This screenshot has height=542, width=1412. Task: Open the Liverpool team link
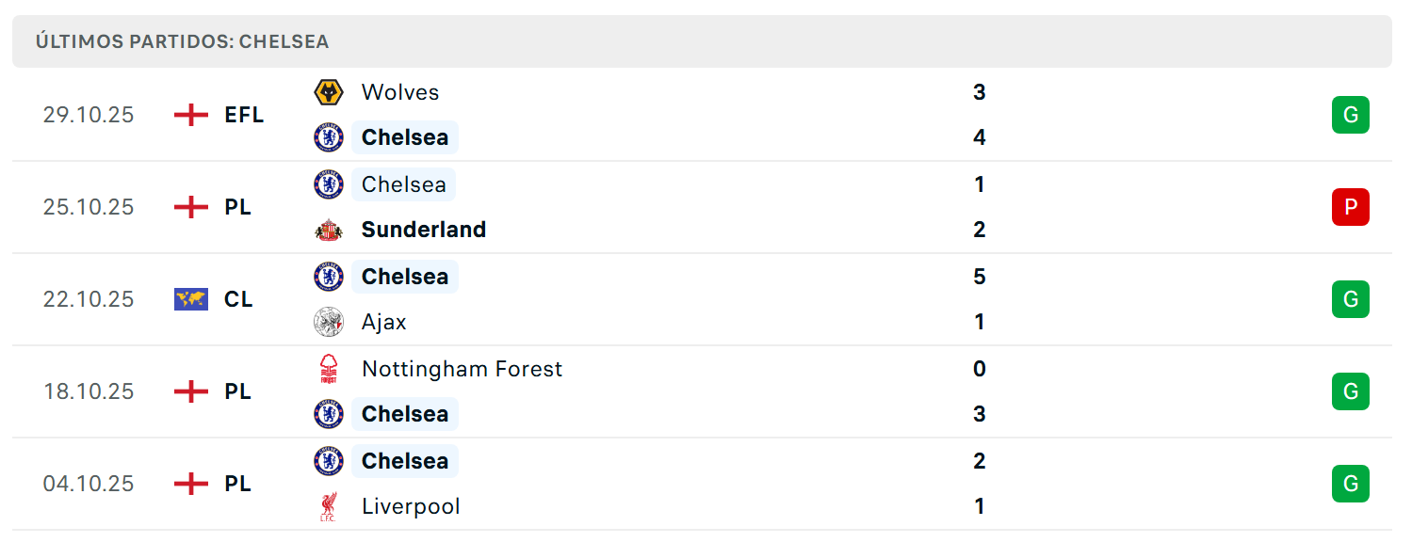411,506
